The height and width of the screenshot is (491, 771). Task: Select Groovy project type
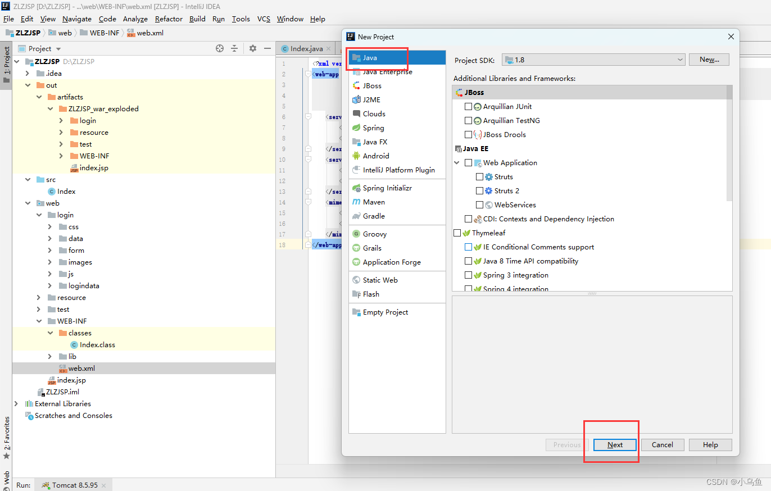coord(397,234)
